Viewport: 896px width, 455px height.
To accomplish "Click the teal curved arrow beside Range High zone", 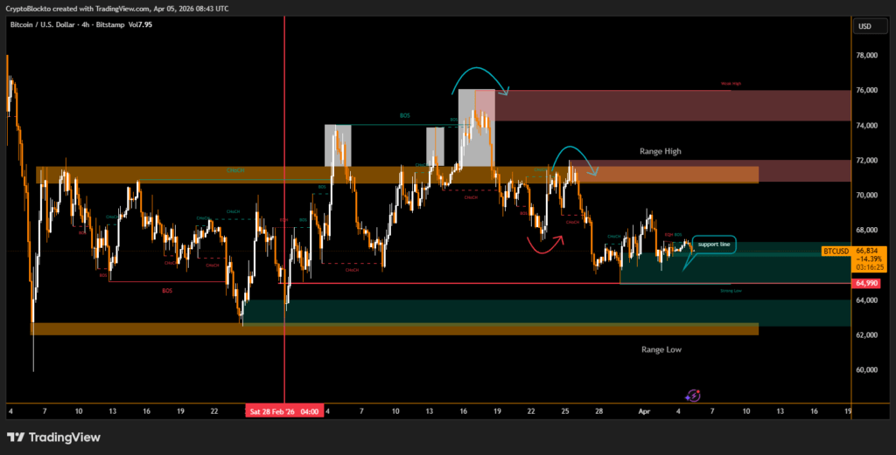I will (x=574, y=155).
